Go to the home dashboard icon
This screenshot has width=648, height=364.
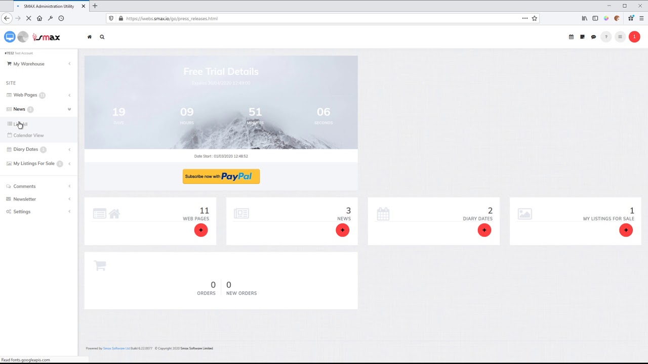[x=90, y=37]
